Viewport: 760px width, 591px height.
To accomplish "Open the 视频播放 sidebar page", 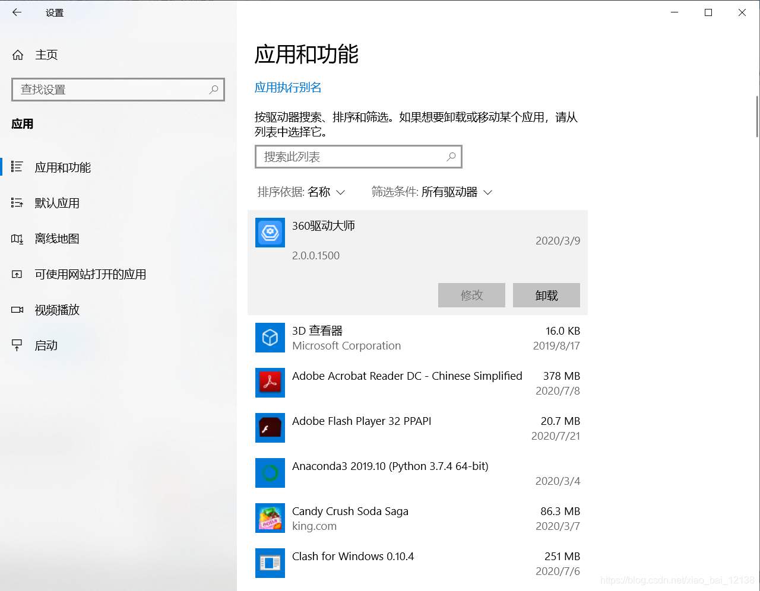I will pyautogui.click(x=57, y=310).
